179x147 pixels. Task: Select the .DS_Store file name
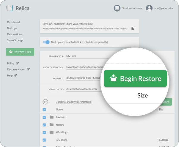pos(62,140)
